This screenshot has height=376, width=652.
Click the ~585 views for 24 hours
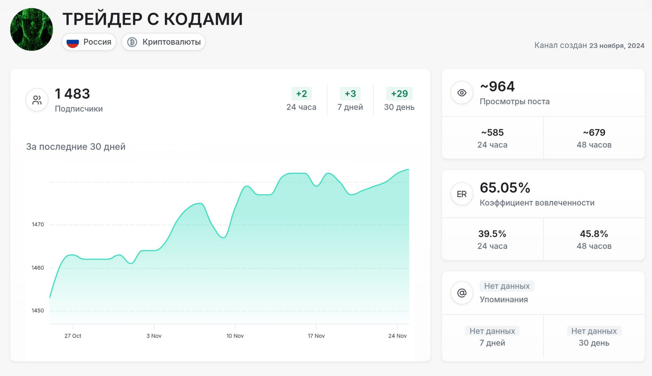pyautogui.click(x=493, y=133)
